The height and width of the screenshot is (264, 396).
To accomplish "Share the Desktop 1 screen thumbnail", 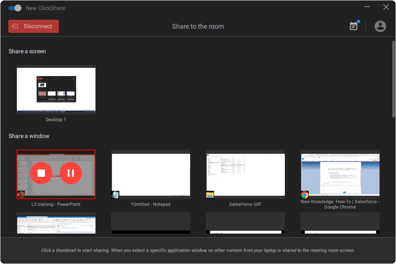I will 56,90.
